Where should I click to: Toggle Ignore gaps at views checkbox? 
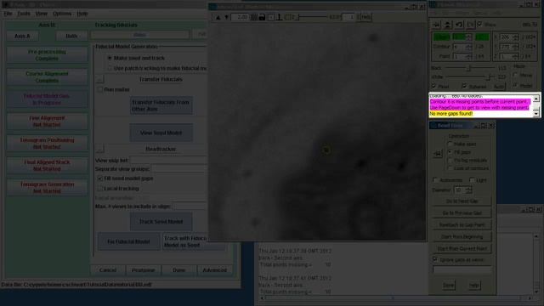(435, 259)
